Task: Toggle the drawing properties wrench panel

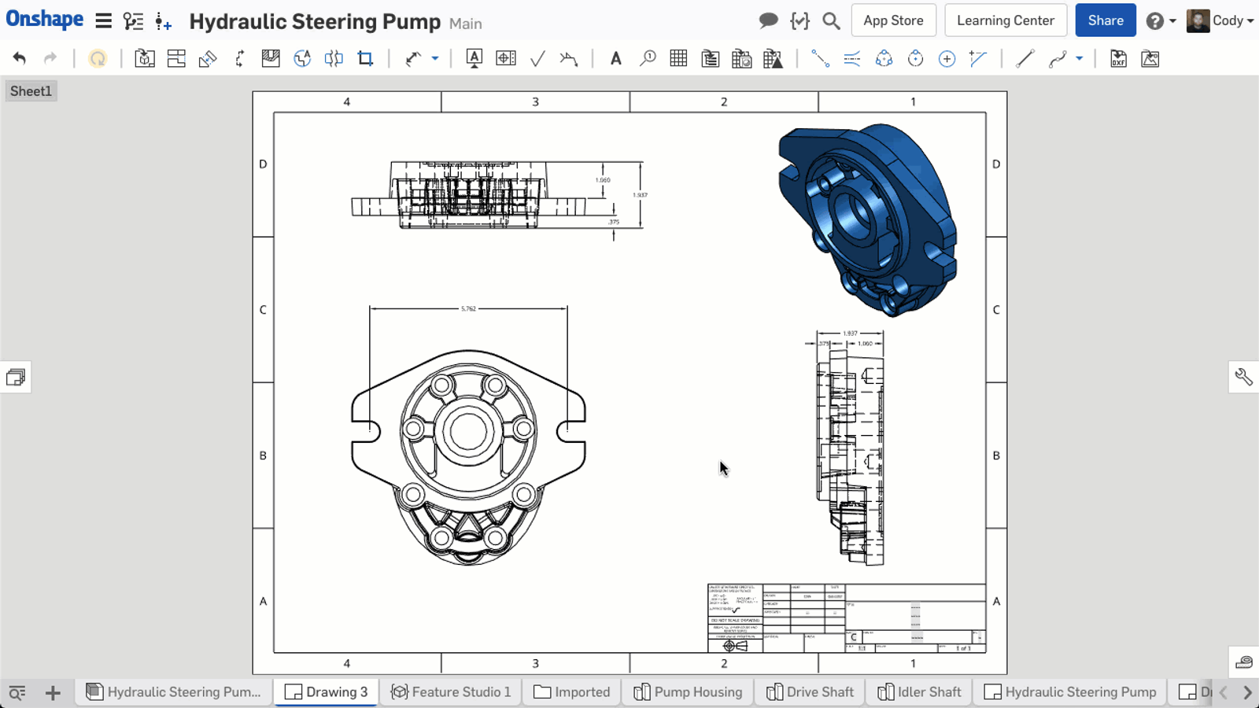Action: tap(1243, 378)
